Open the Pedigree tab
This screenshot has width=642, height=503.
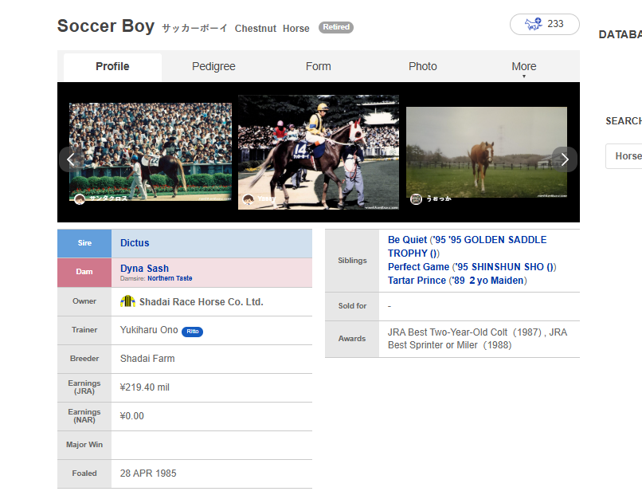pyautogui.click(x=213, y=66)
